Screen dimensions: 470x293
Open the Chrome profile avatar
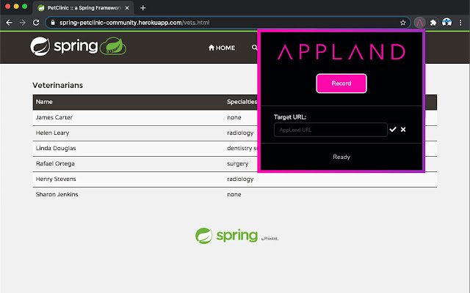tap(446, 23)
